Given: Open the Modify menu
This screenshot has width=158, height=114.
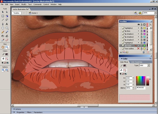Looking at the screenshot, I should point(24,4).
